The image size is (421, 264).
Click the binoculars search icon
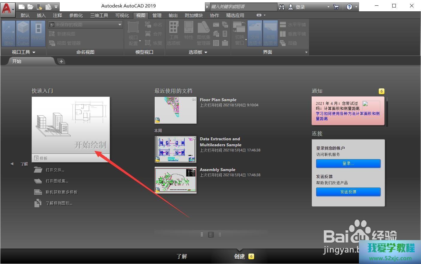281,7
